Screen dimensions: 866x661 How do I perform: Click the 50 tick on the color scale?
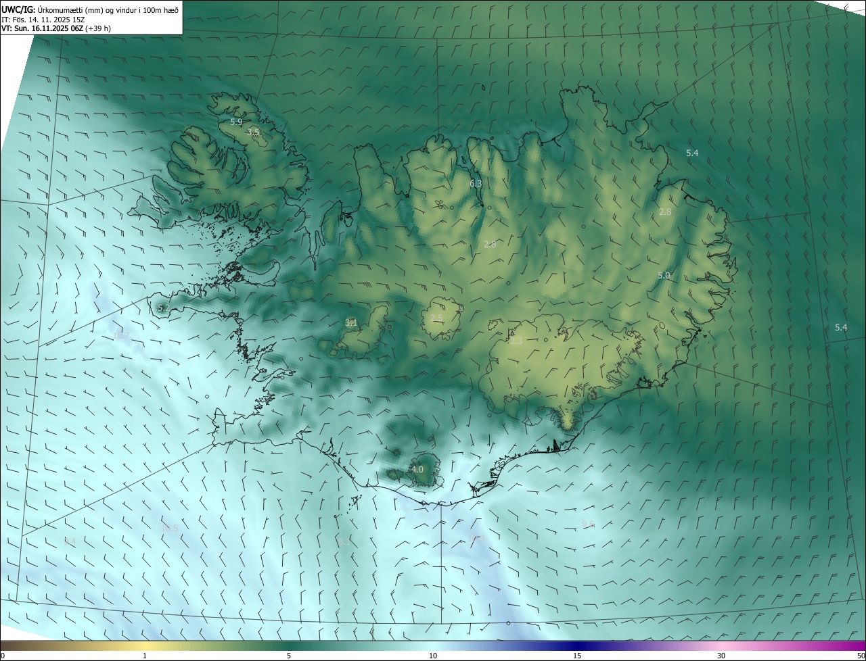(861, 656)
